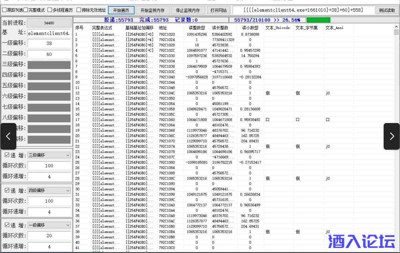Sort by the 地址 column header
The height and width of the screenshot is (253, 400).
pyautogui.click(x=163, y=28)
